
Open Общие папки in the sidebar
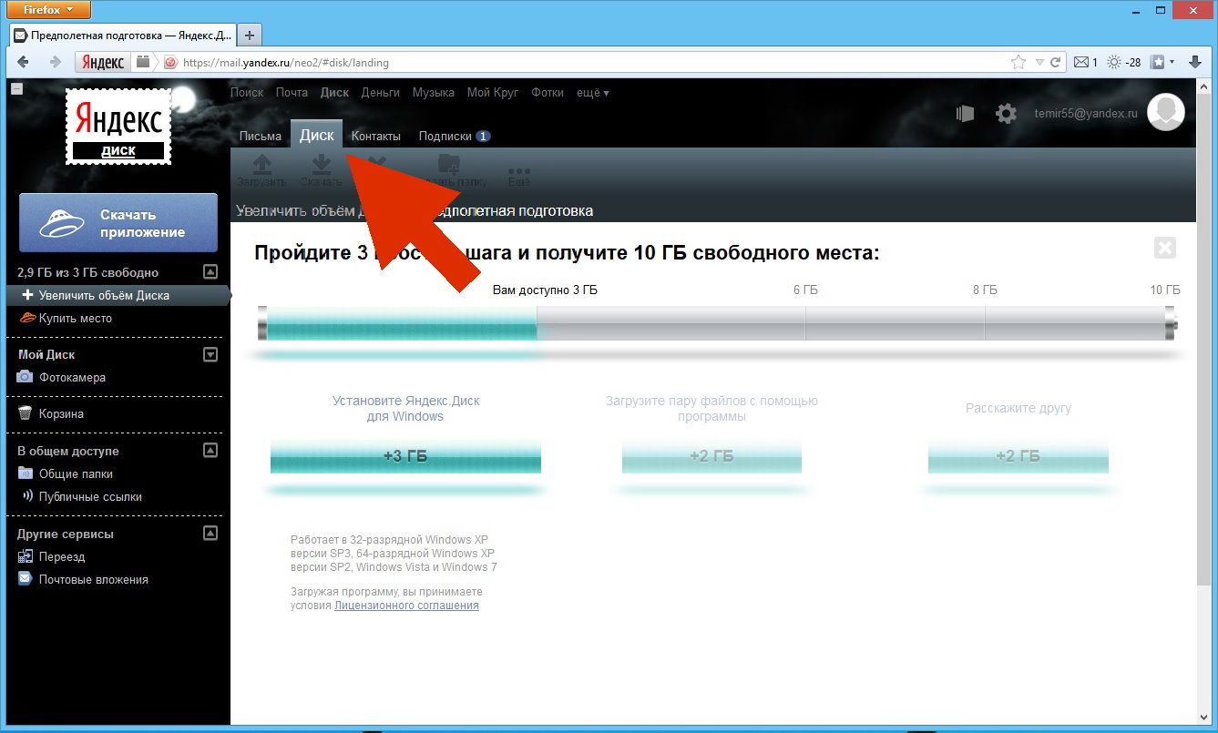point(65,473)
